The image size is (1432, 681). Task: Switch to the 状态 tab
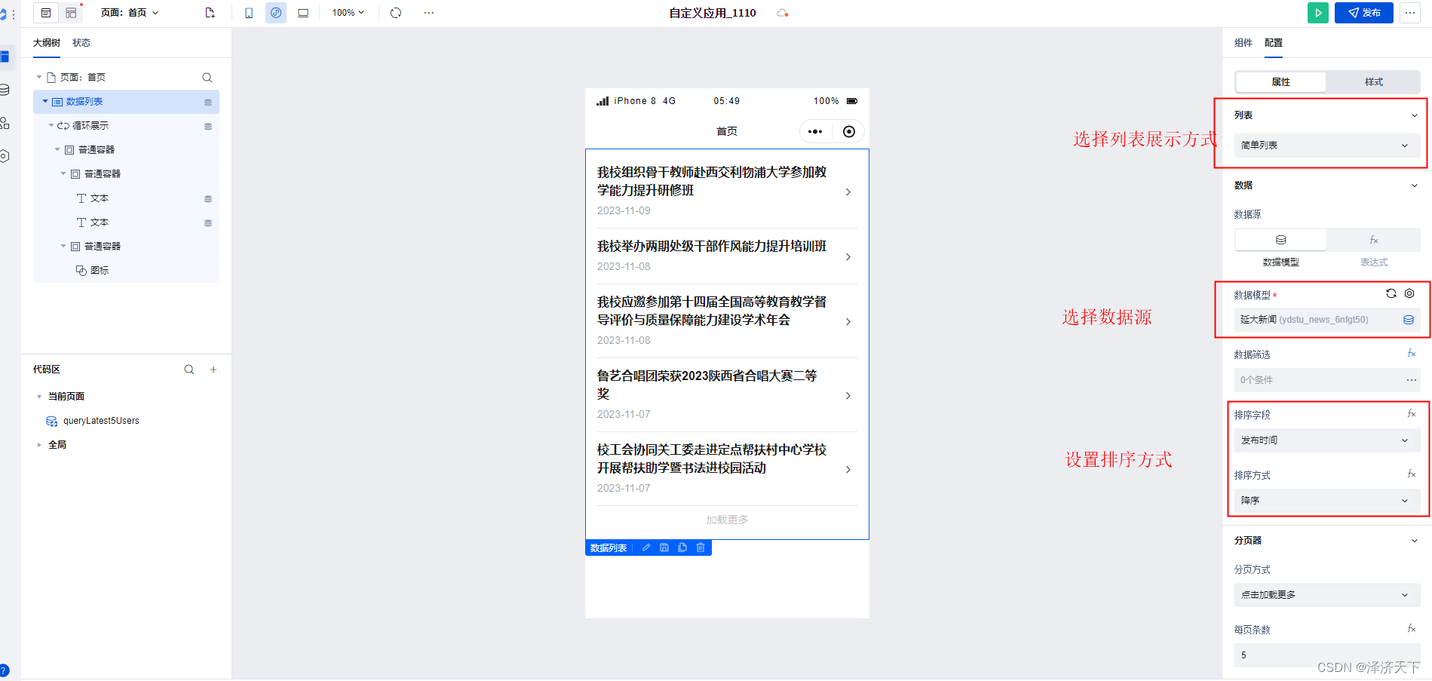(81, 43)
